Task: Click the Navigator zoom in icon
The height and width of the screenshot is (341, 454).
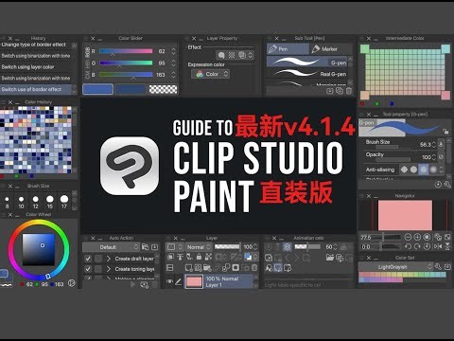Action: pyautogui.click(x=417, y=237)
